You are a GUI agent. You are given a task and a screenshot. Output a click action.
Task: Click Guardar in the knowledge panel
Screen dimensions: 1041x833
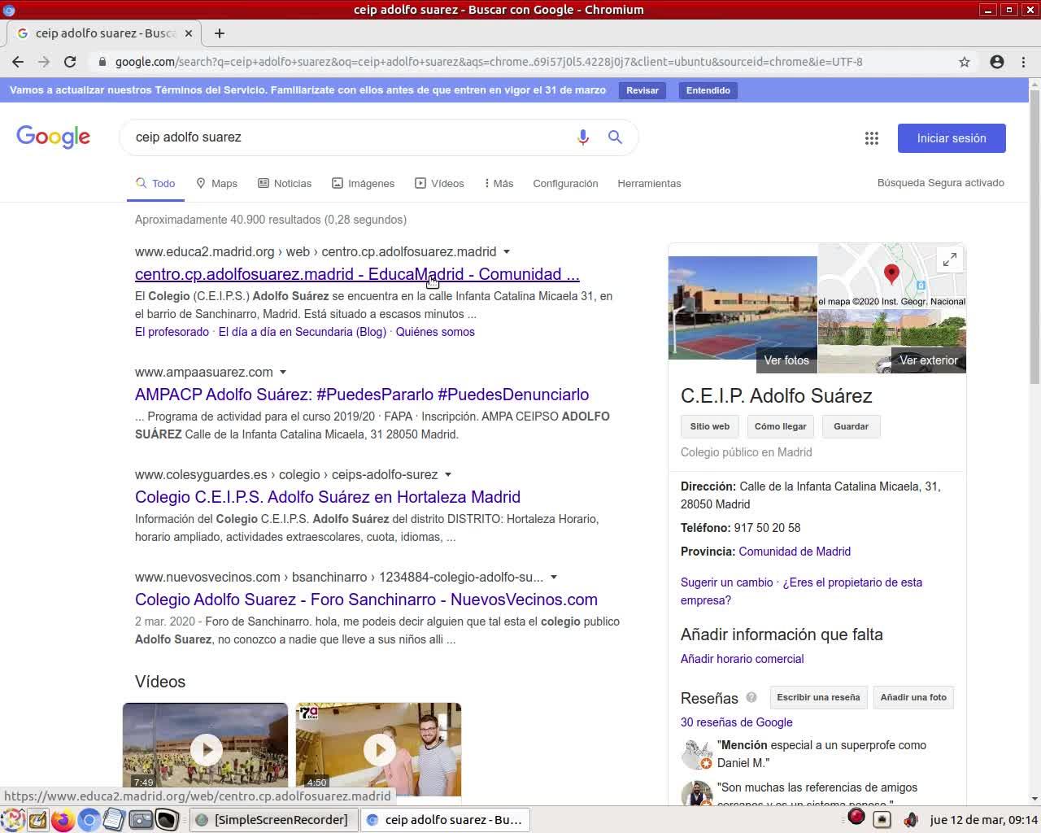tap(852, 426)
